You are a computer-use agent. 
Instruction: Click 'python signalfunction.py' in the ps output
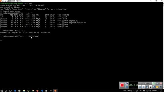coord(74,23)
